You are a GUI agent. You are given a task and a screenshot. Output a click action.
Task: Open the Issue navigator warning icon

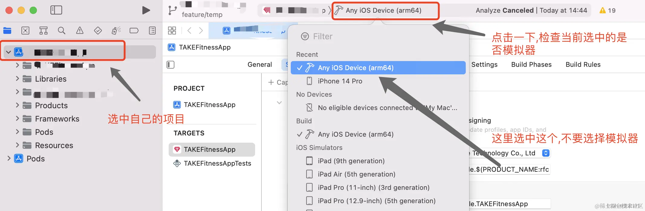pyautogui.click(x=80, y=31)
